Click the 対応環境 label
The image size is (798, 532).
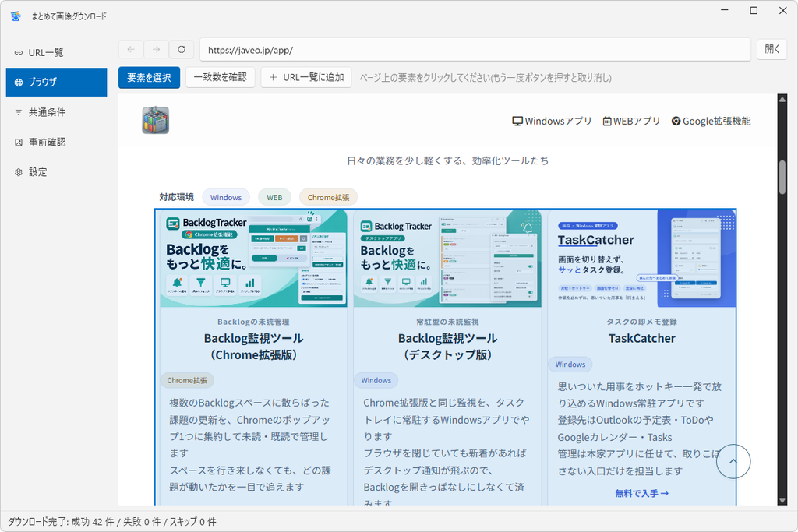point(176,197)
